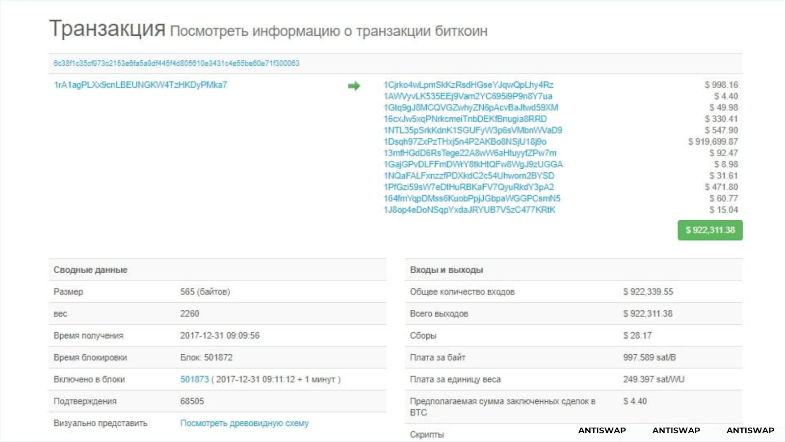The width and height of the screenshot is (785, 442).
Task: Open output address starting with 1AWVyvLK535
Action: 468,96
